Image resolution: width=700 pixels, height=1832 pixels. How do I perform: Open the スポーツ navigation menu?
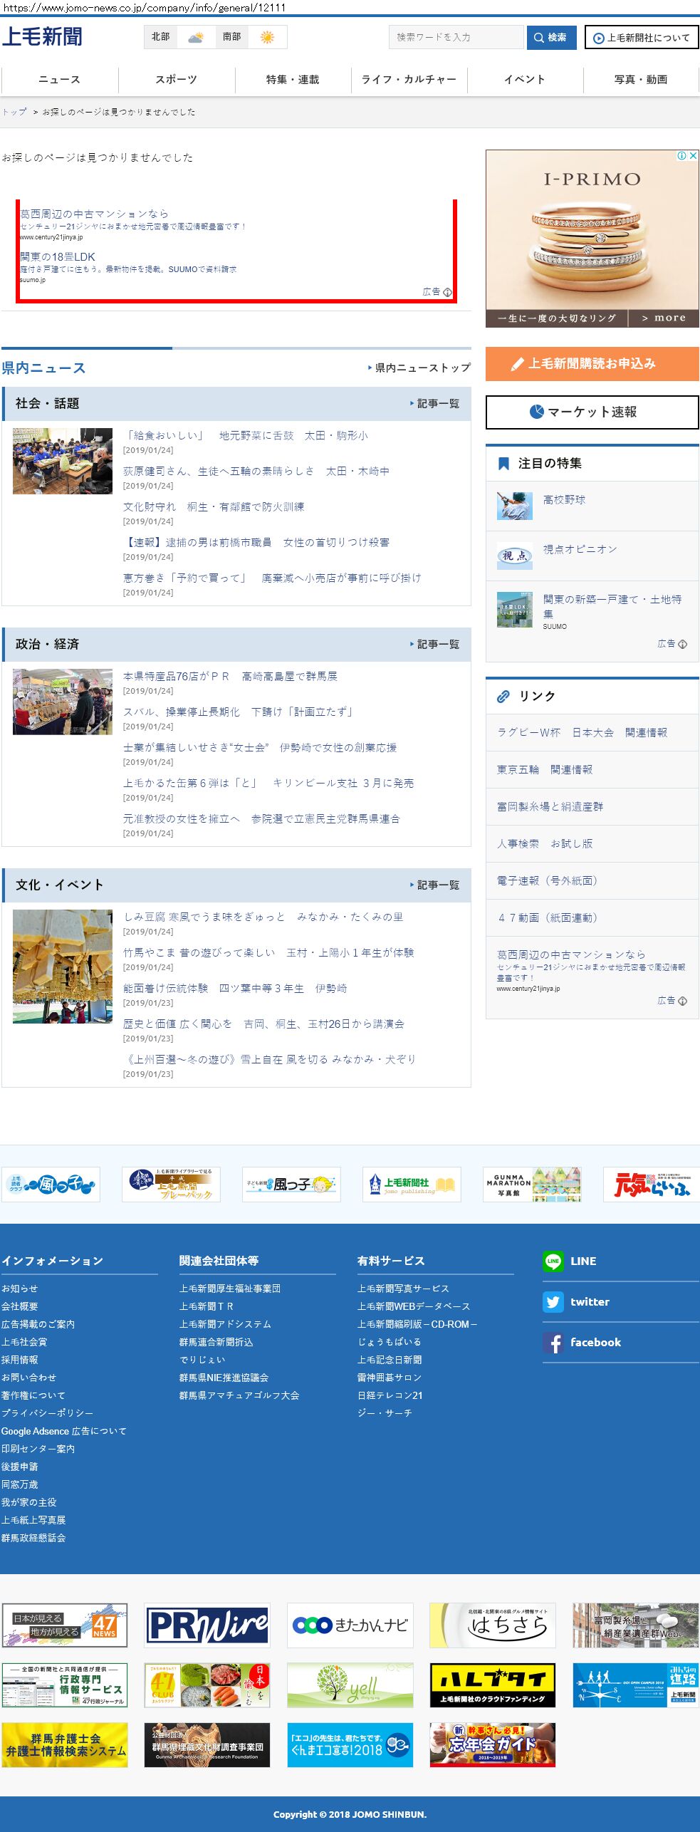(176, 80)
